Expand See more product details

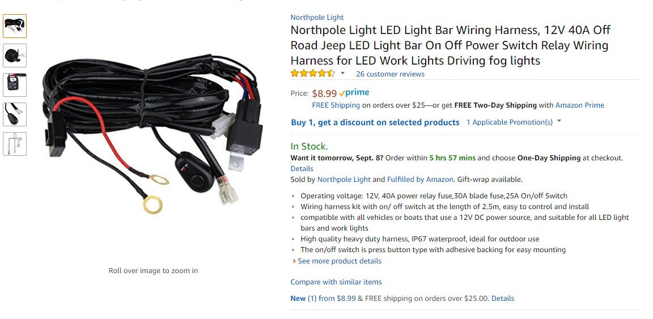(x=337, y=261)
